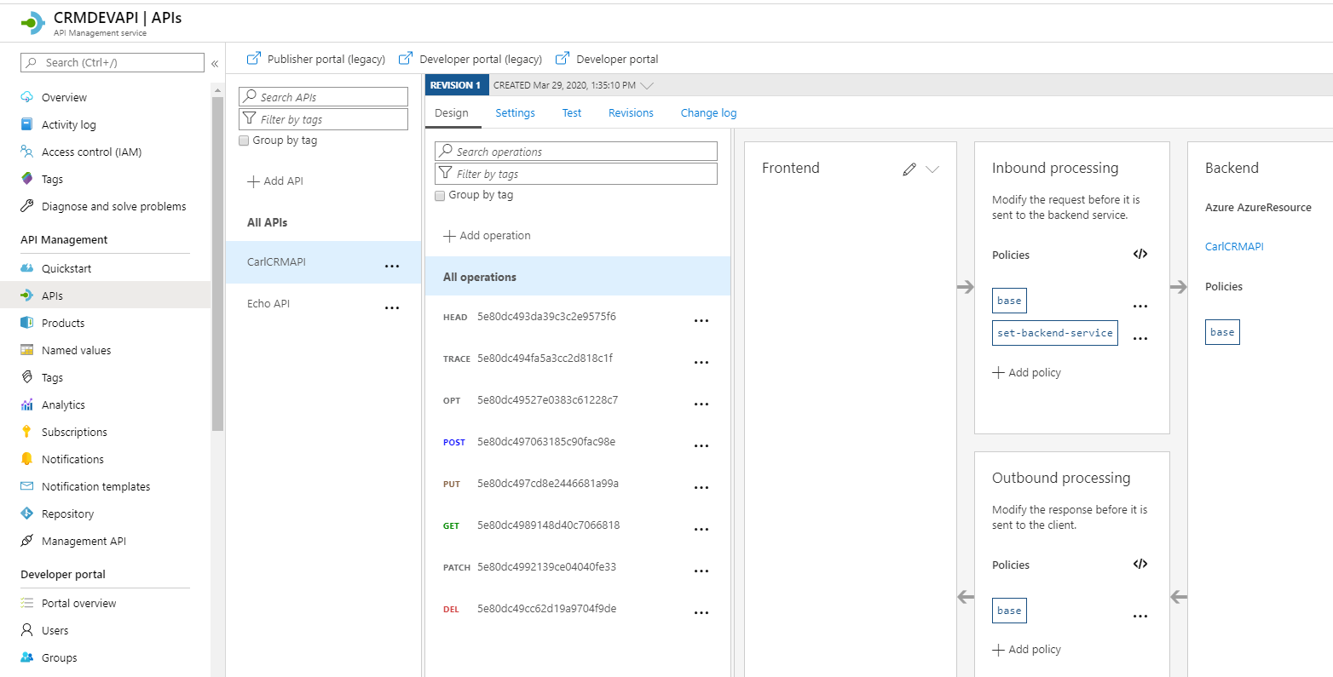Open ellipsis menu for DEL operation

pos(701,613)
